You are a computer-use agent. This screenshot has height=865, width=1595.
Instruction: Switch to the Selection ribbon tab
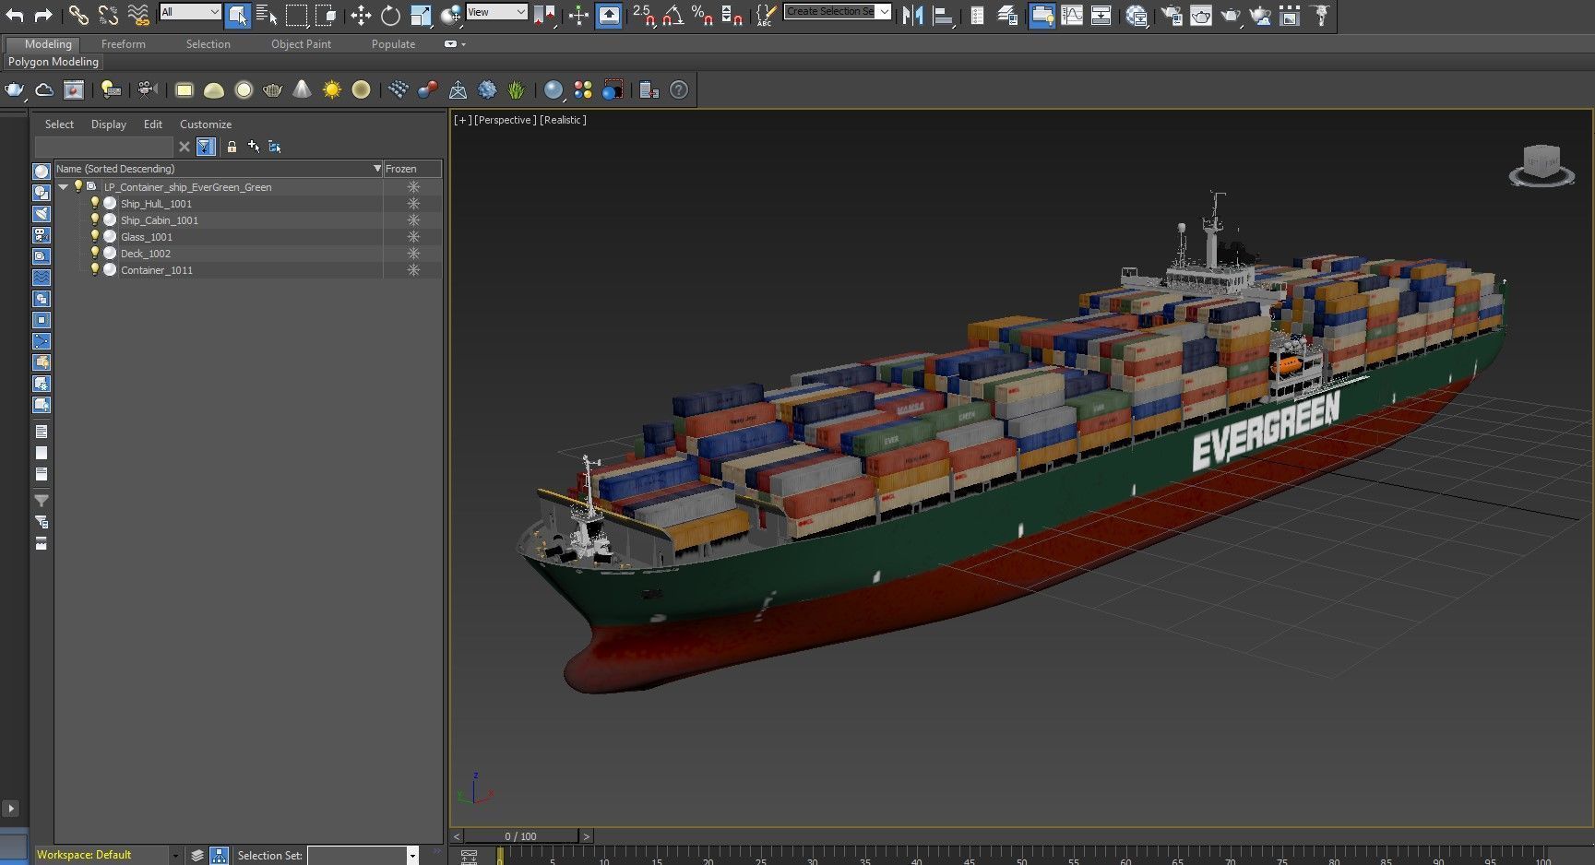pyautogui.click(x=208, y=44)
